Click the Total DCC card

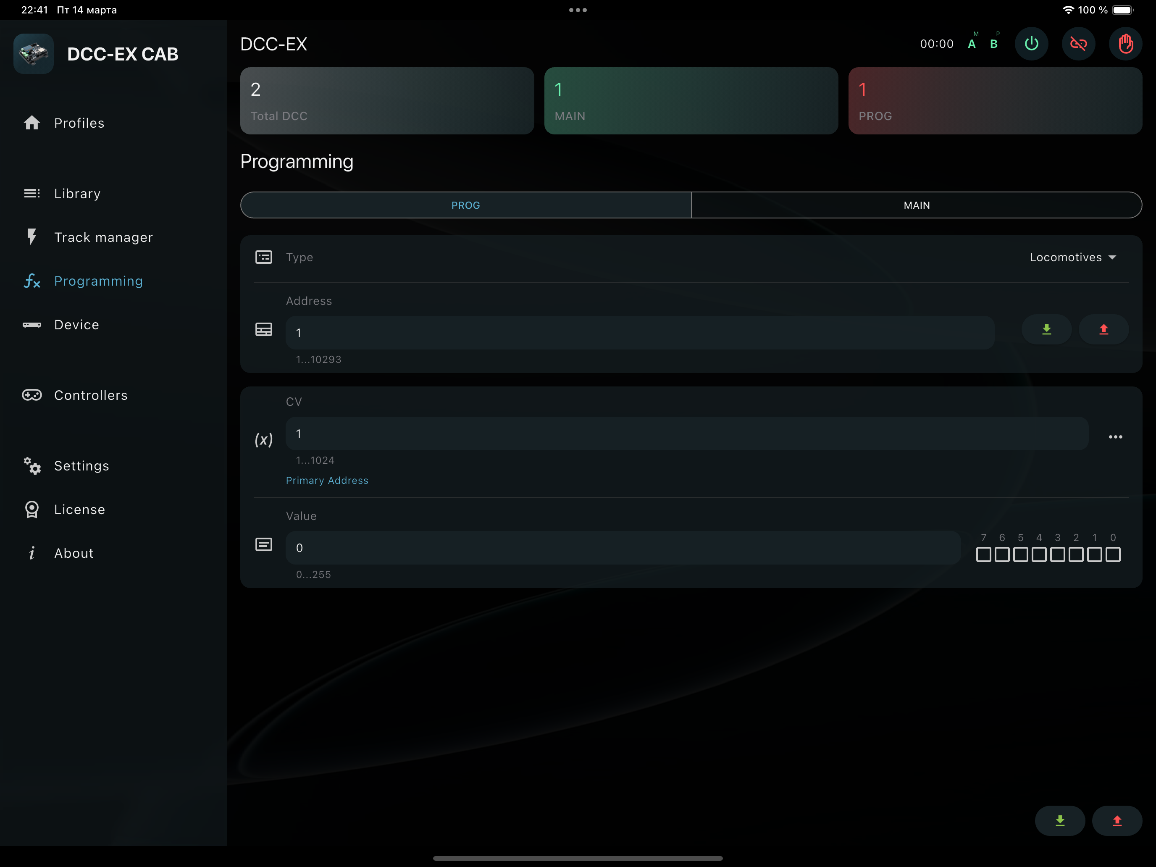click(387, 101)
